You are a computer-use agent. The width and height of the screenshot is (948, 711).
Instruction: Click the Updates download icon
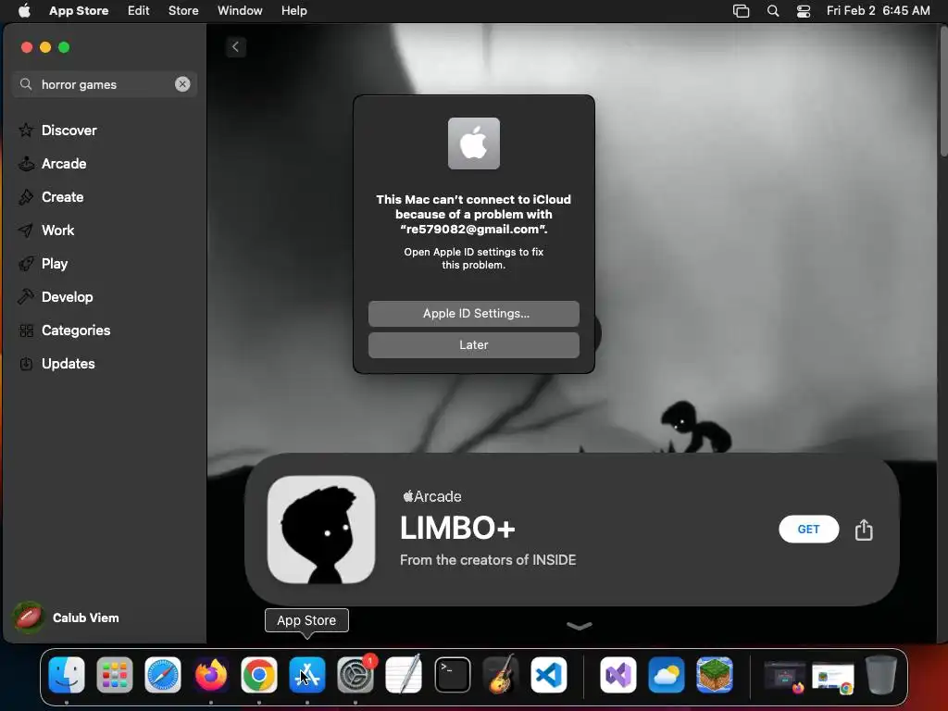[26, 363]
